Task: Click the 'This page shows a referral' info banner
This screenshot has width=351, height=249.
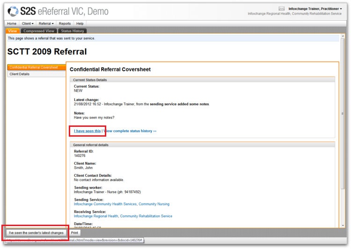Action: 173,38
